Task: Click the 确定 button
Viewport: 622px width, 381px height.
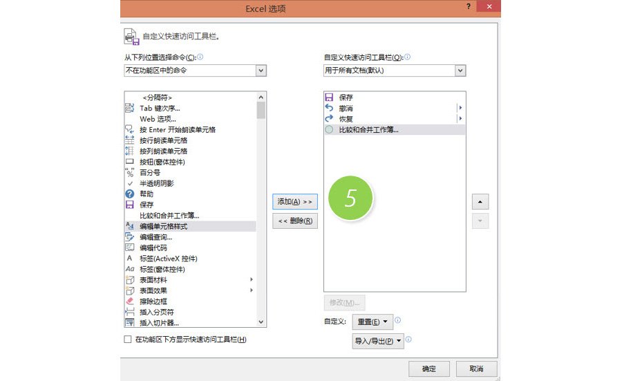Action: tap(428, 369)
